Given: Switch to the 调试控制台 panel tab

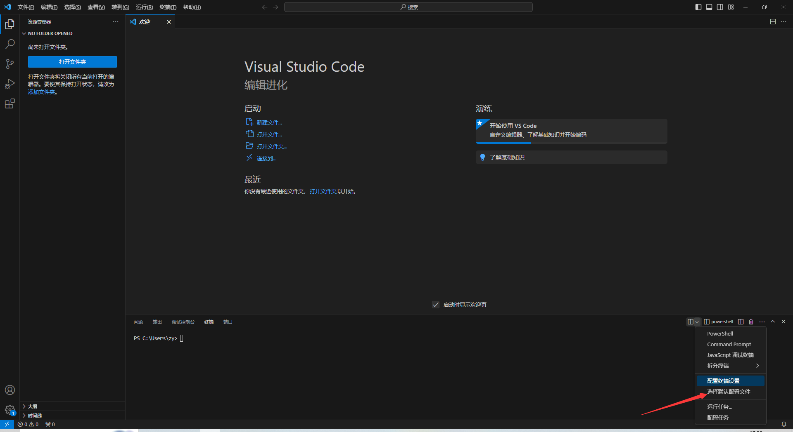Looking at the screenshot, I should 183,322.
